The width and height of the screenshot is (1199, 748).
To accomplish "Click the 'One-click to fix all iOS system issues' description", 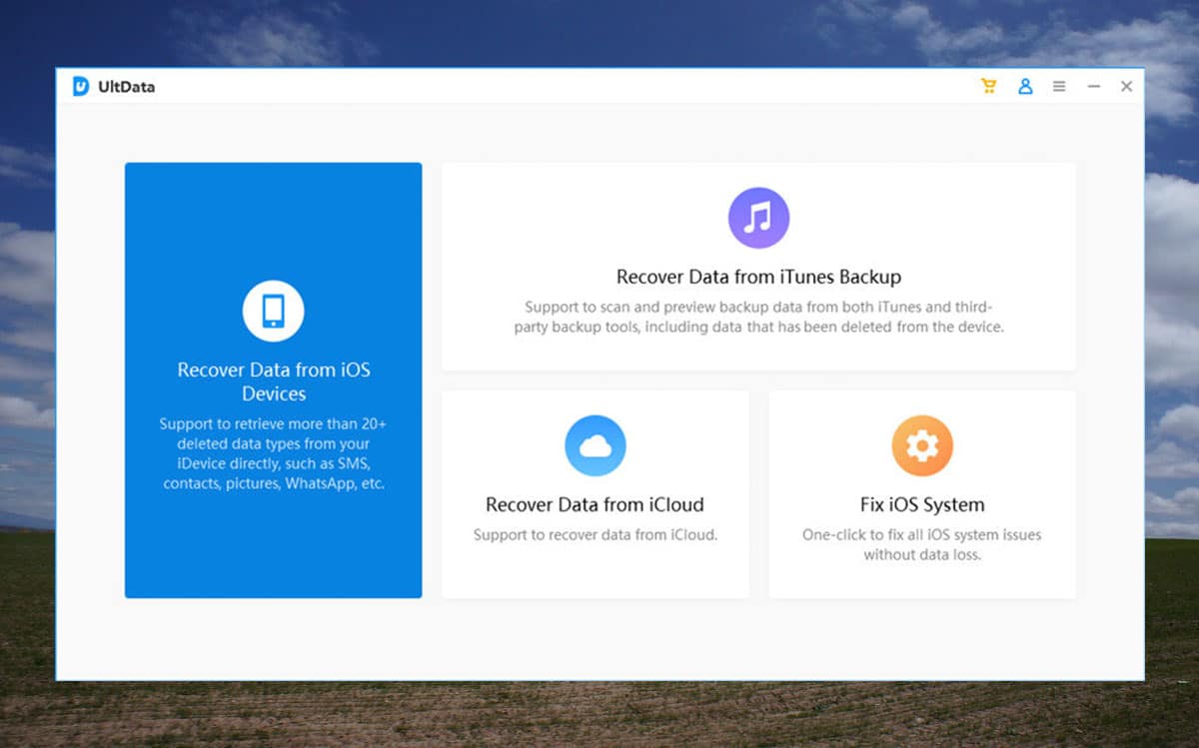I will (x=922, y=543).
